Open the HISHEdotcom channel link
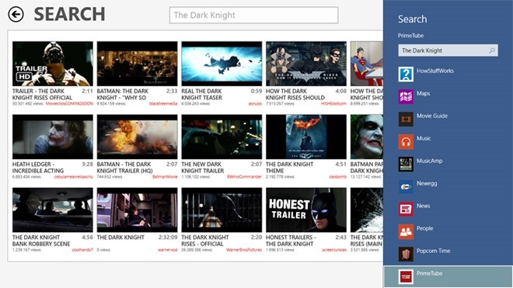 pos(333,103)
